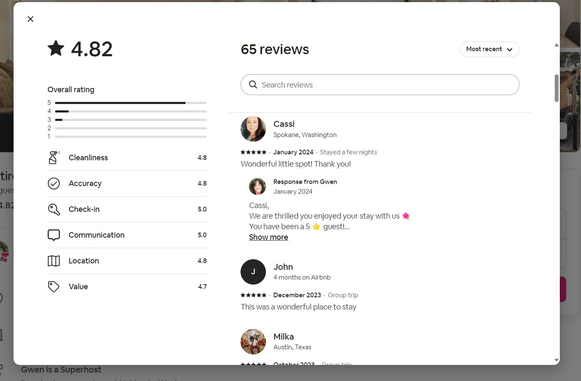Click the five stars on John's review

tap(254, 295)
